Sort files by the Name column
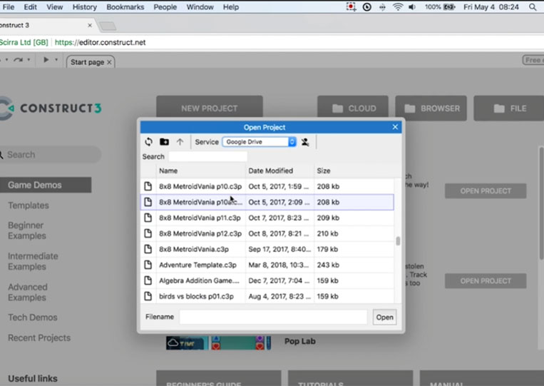 coord(200,171)
